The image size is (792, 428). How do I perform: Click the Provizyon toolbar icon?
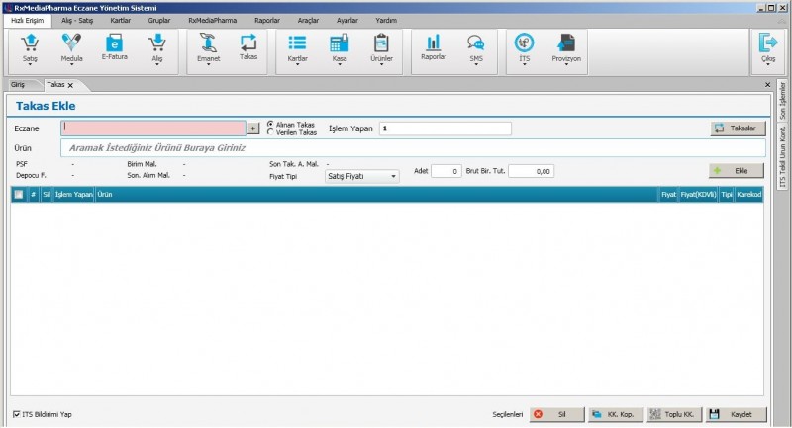pos(565,43)
